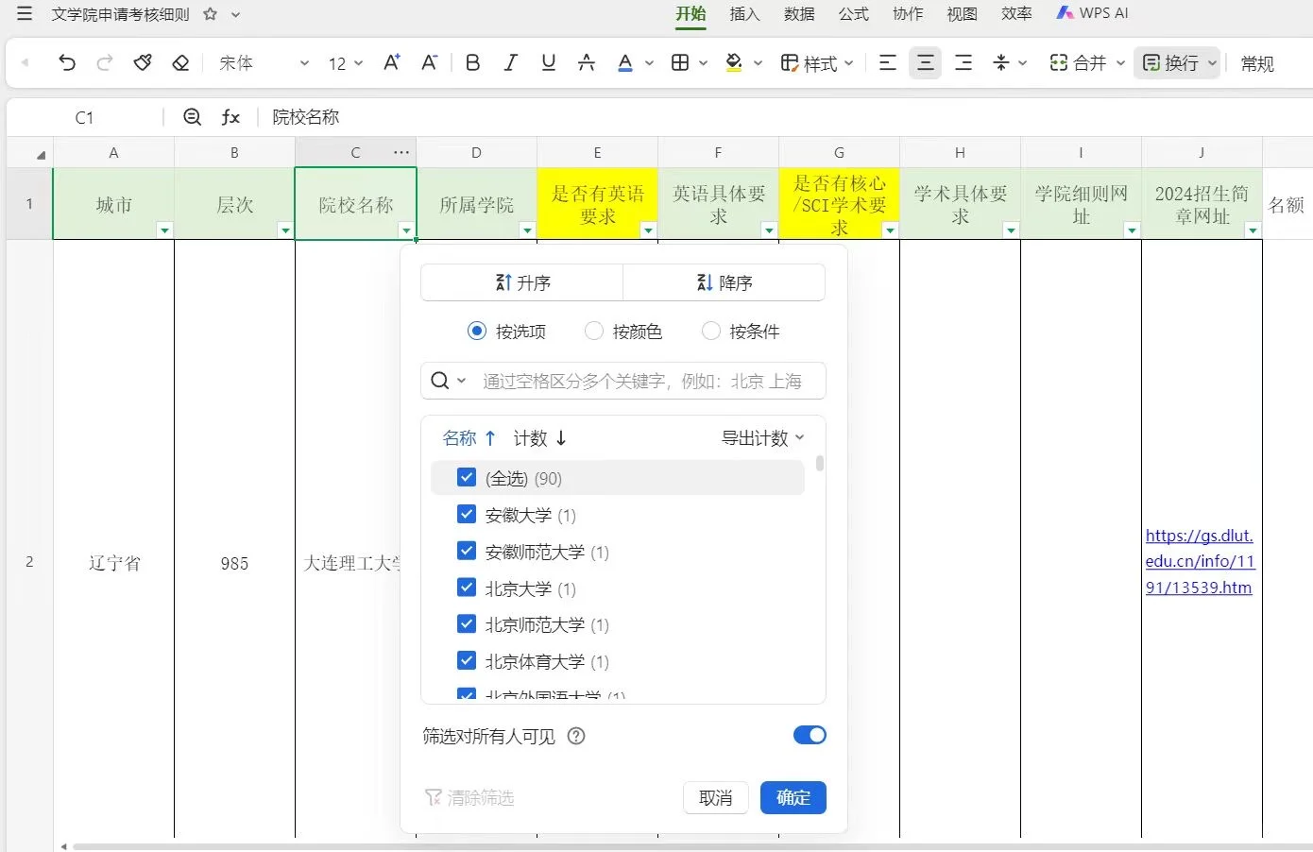Open WPS AI assistant
Image resolution: width=1313 pixels, height=852 pixels.
tap(1092, 13)
